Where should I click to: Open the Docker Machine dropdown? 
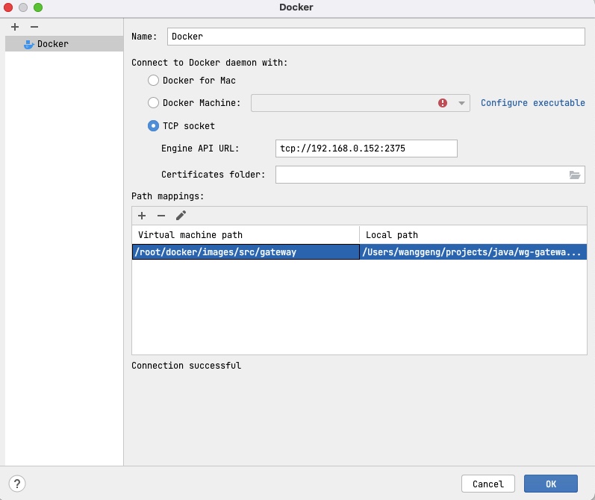(461, 103)
